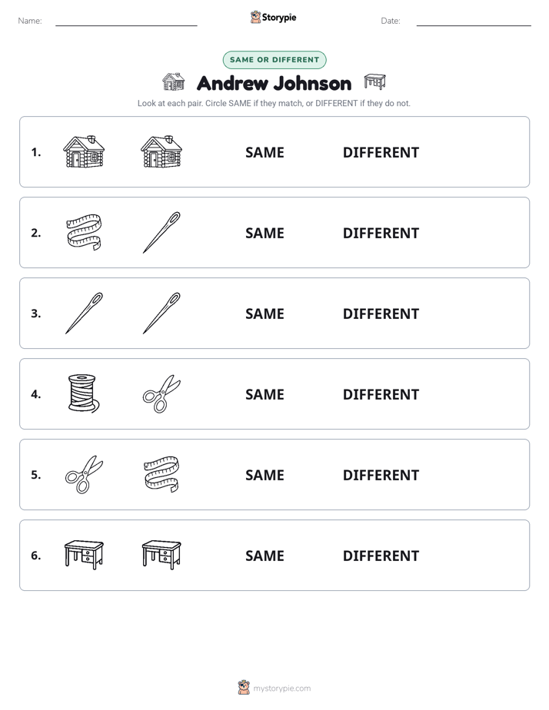The height and width of the screenshot is (710, 549).
Task: Click the scissors icon in row 5
Action: (x=84, y=474)
